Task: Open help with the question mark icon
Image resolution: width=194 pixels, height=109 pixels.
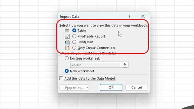Action: coord(129,16)
